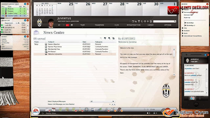Click the Turkish flag icon in navigation bar
Screen dimensions: 210x118
[67, 25]
